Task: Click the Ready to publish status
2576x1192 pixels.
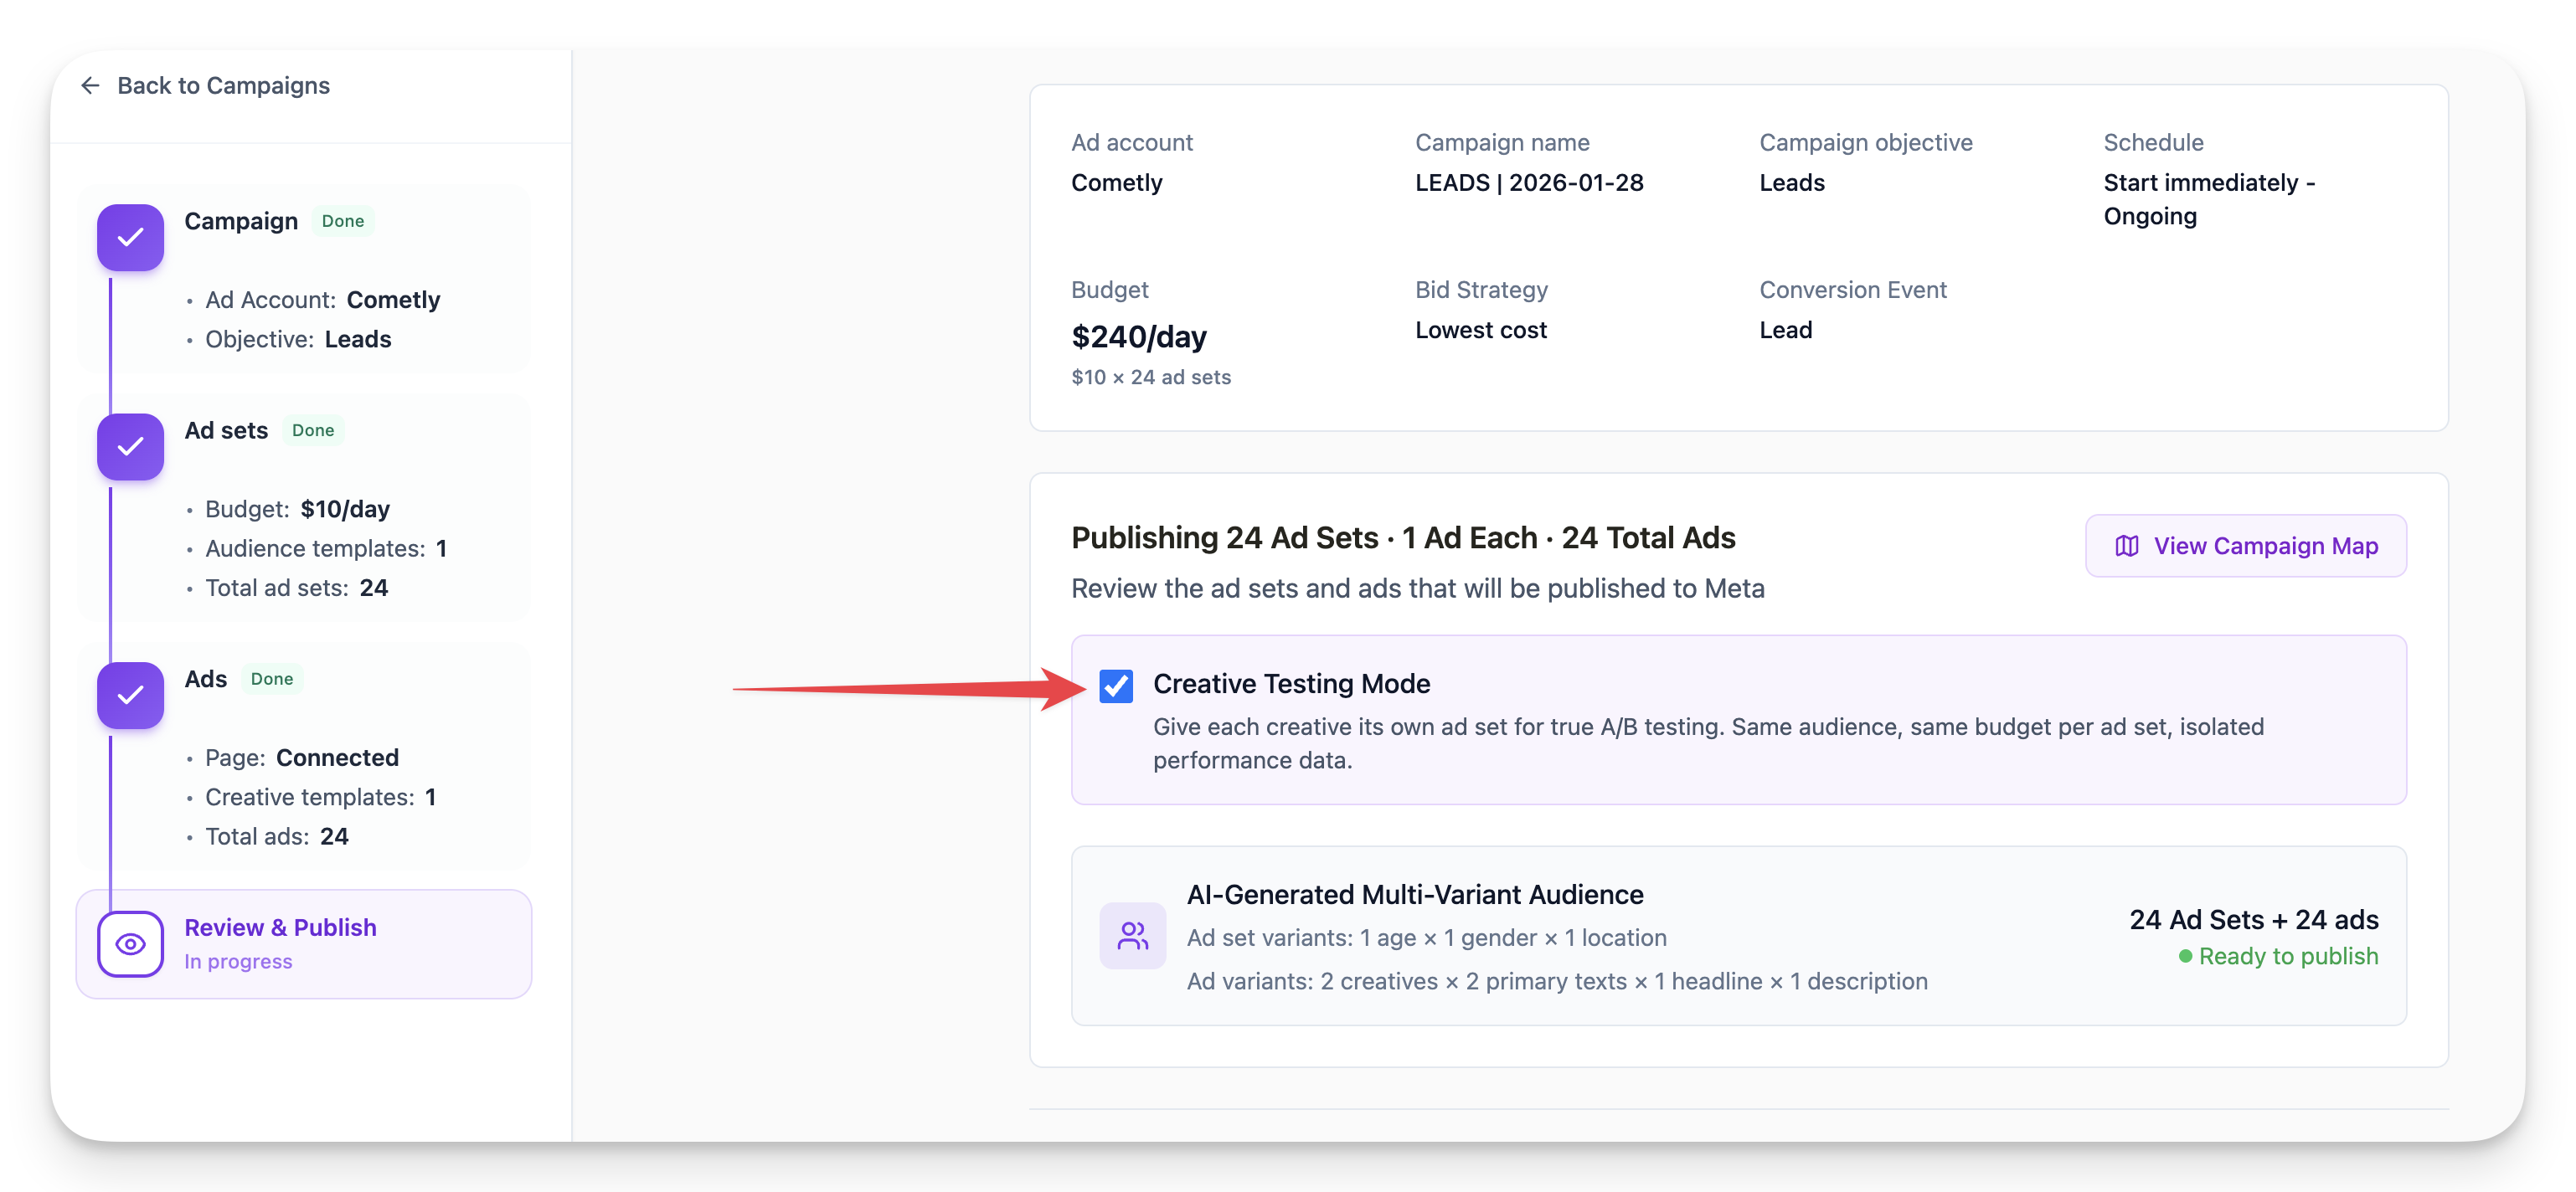Action: pyautogui.click(x=2287, y=956)
